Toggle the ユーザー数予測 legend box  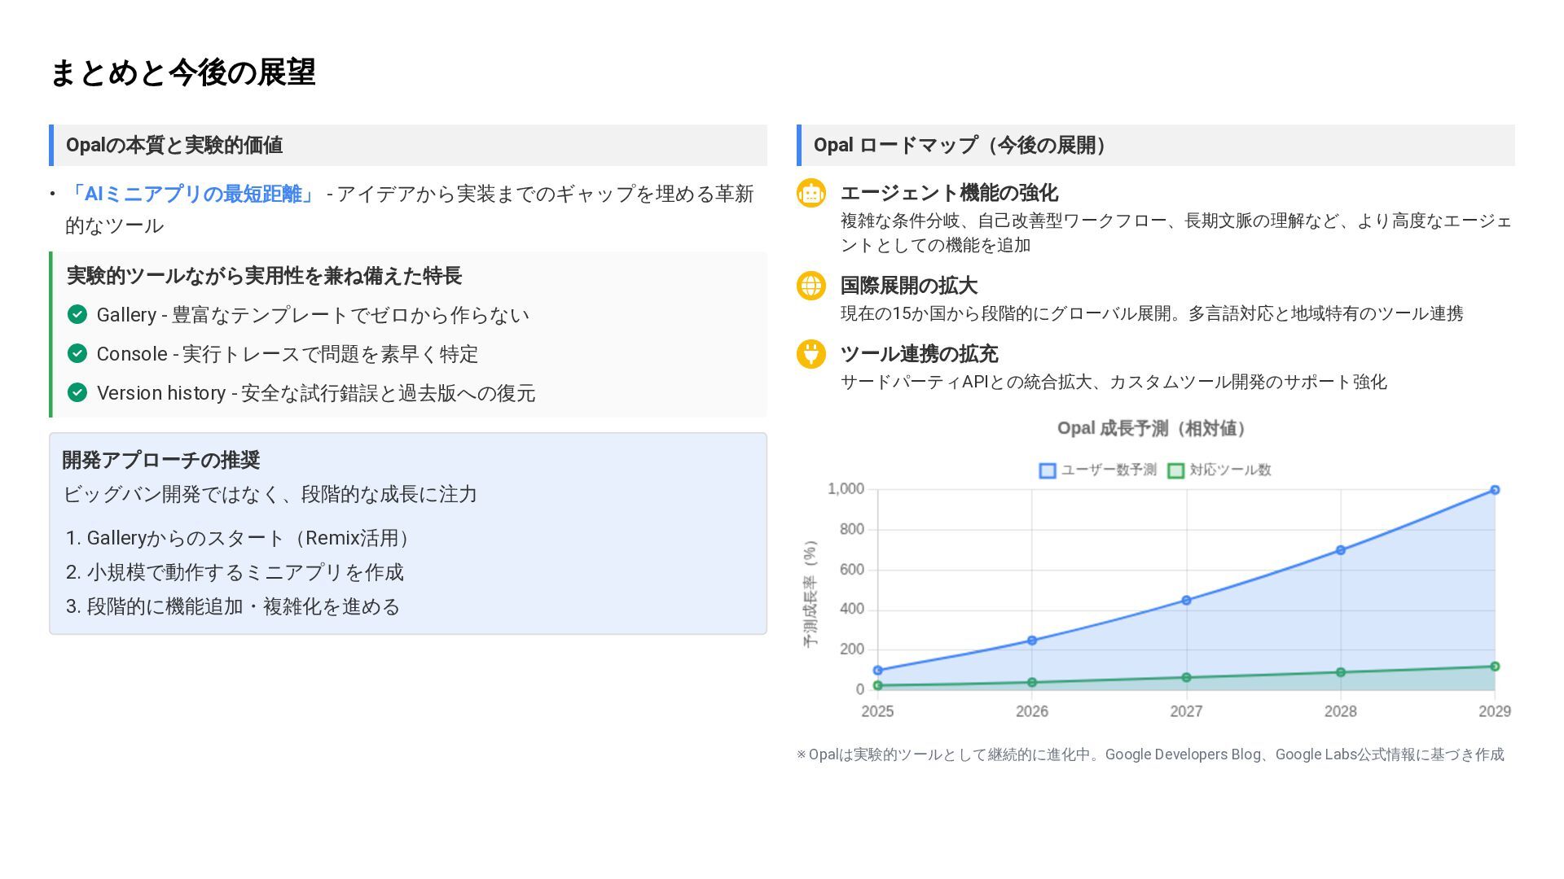coord(1048,470)
